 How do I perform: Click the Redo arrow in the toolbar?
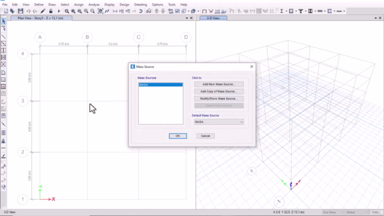coord(35,11)
